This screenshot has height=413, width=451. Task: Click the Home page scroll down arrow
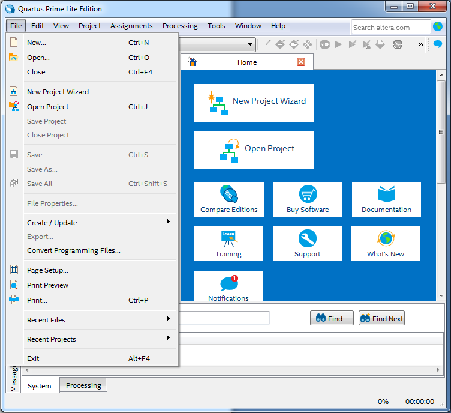coord(441,295)
